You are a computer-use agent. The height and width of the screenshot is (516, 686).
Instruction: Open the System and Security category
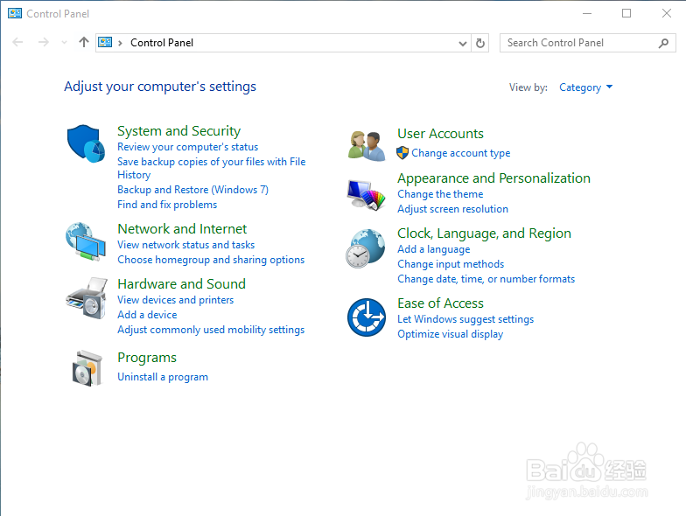pyautogui.click(x=178, y=131)
